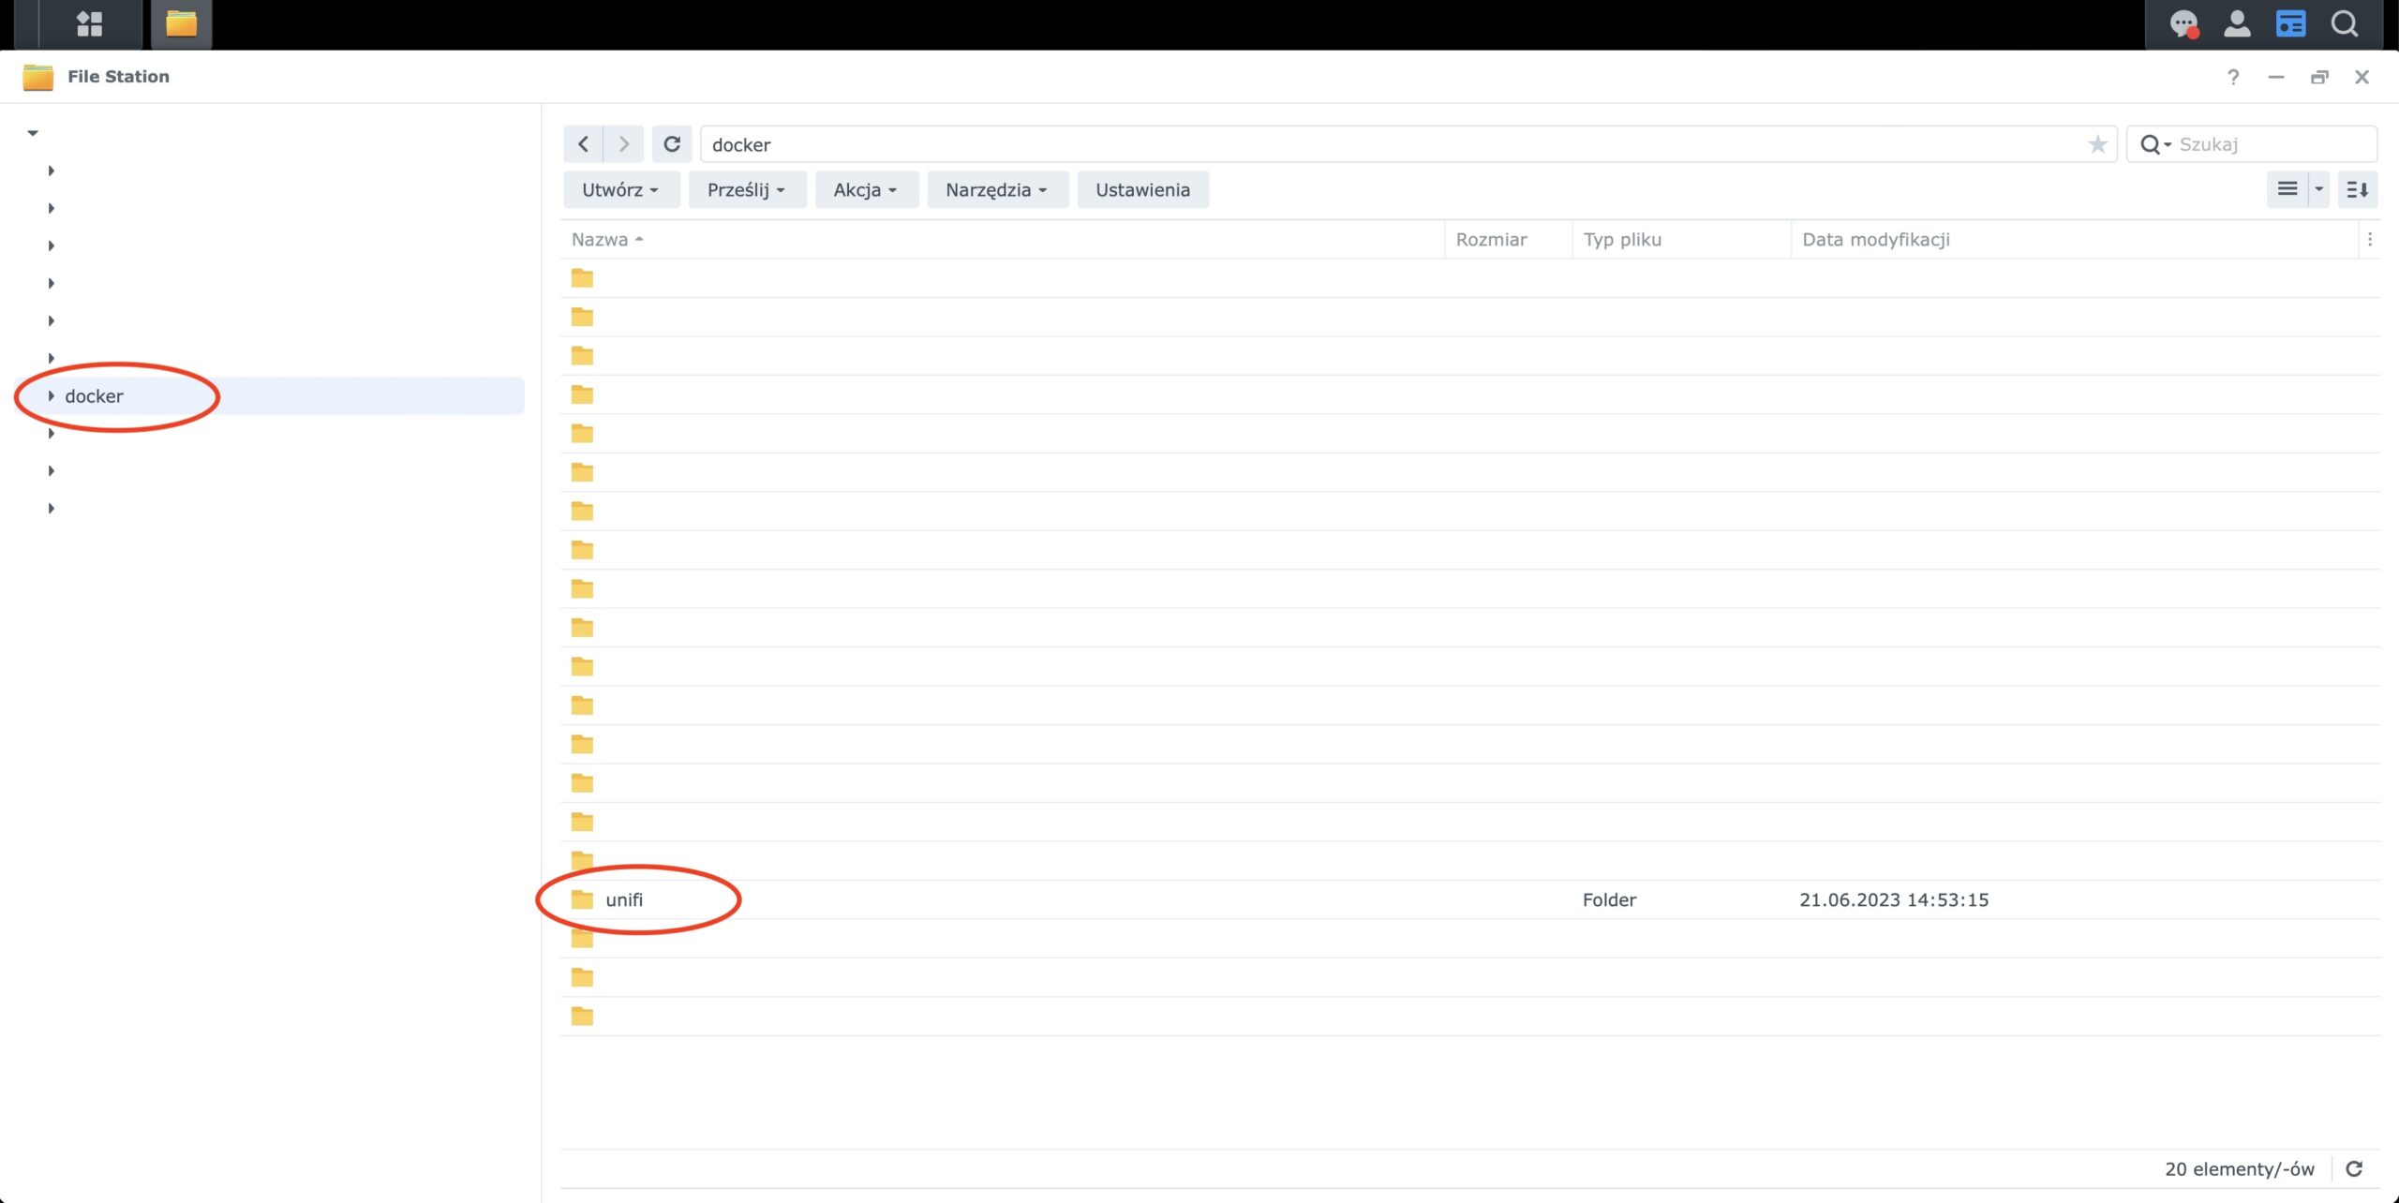Open the Utwórz create menu

[619, 189]
